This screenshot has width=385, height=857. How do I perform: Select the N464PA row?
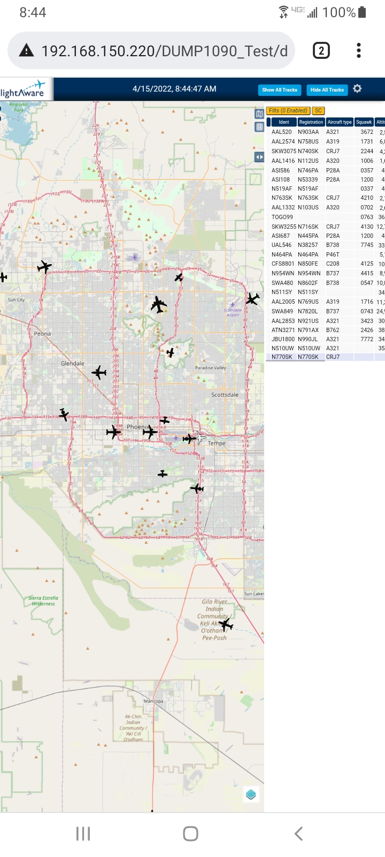pyautogui.click(x=325, y=254)
